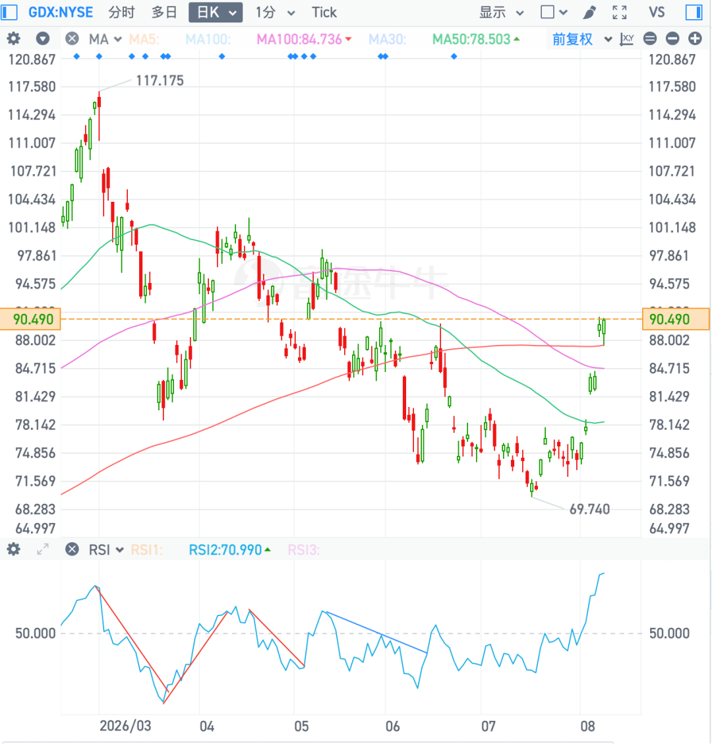Screen dimensions: 712x744
Task: Remove the MA indicator with its X
Action: [72, 38]
